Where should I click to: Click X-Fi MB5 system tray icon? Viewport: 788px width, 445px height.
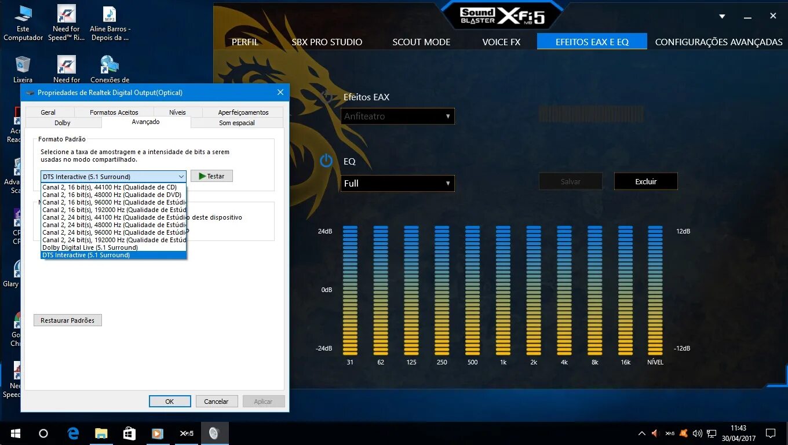[x=670, y=433]
